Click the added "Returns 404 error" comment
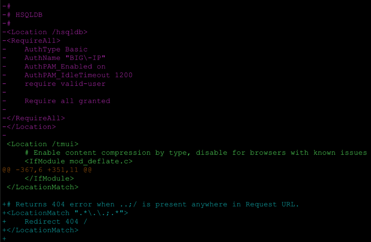This screenshot has width=371, height=242. point(152,204)
